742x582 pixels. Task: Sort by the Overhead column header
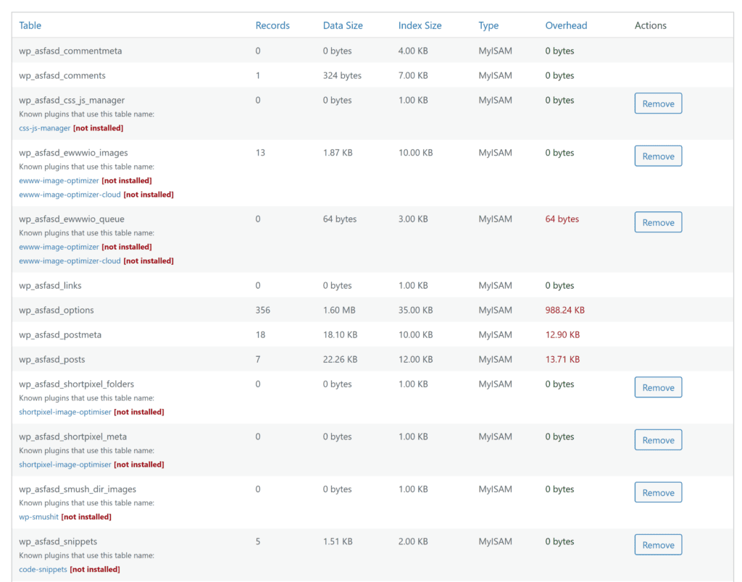[x=566, y=25]
